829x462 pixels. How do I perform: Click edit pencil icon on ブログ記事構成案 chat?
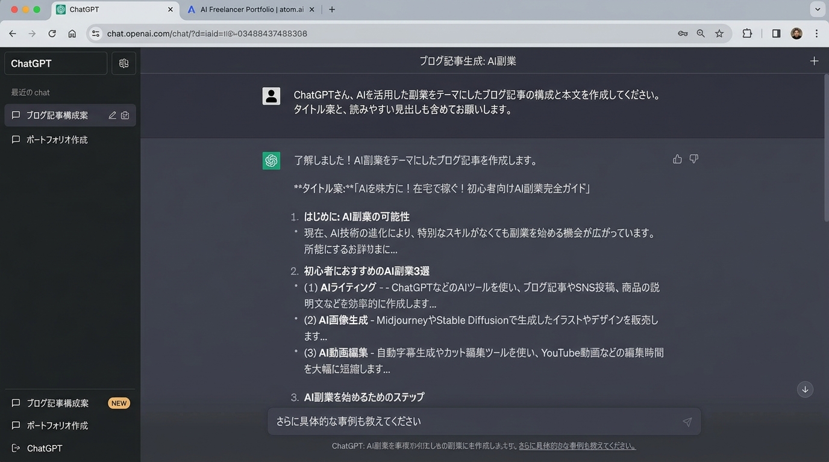coord(112,115)
